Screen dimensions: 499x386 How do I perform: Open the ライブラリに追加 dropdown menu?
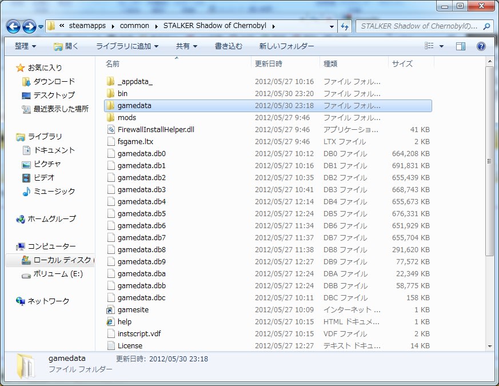point(127,46)
